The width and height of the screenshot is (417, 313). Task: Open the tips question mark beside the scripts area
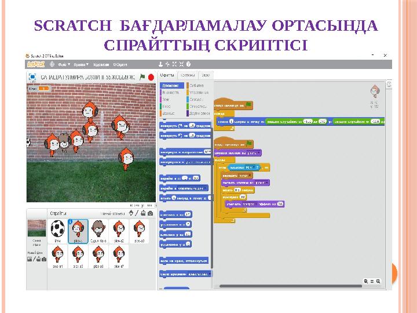point(389,85)
